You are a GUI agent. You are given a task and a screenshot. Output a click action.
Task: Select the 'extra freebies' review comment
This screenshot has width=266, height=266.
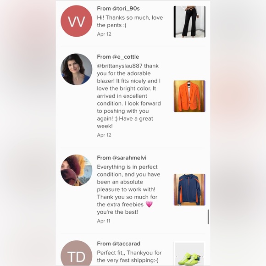tap(128, 189)
